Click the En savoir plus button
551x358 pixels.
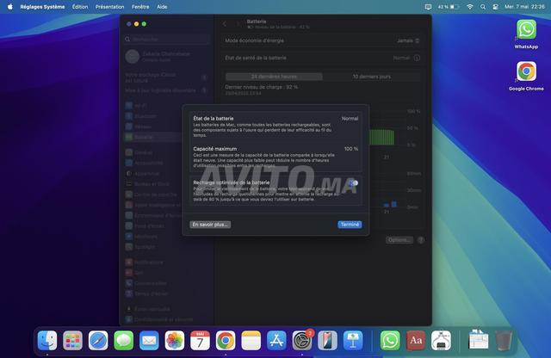click(210, 225)
